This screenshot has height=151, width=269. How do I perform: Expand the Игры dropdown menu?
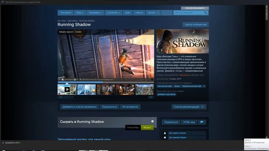(x=80, y=13)
